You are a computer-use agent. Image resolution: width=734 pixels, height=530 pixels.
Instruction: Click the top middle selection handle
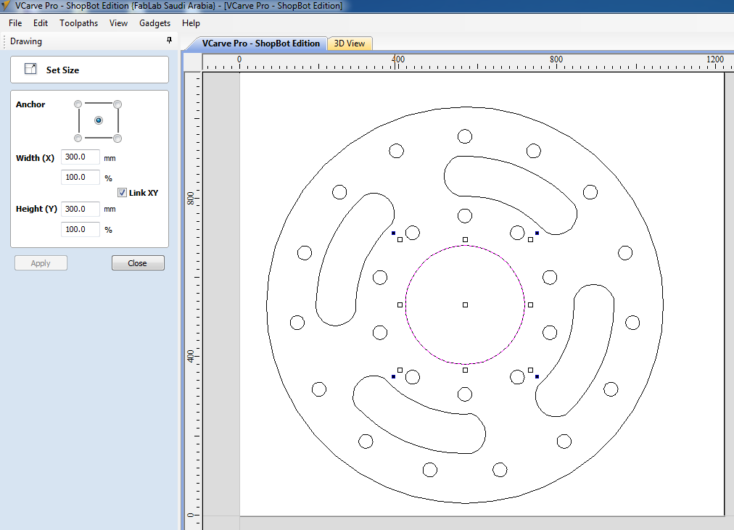(x=465, y=239)
